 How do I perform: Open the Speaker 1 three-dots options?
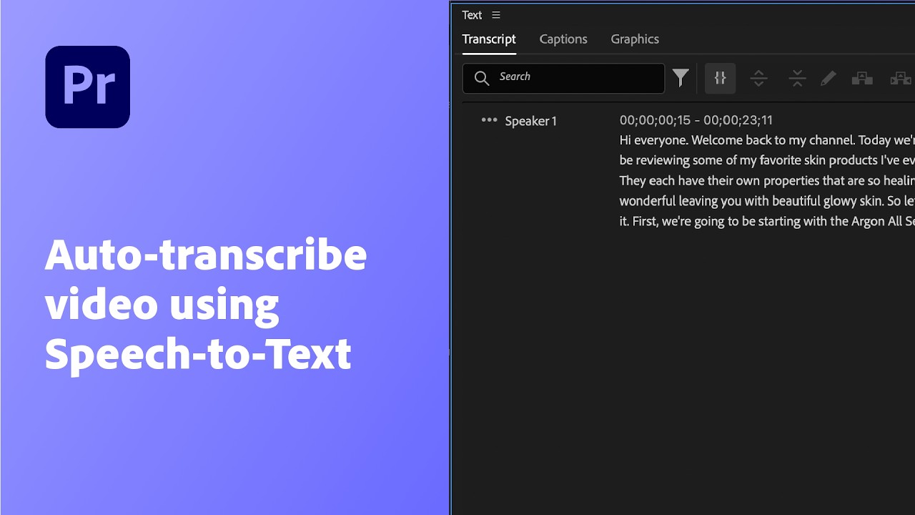pos(489,120)
